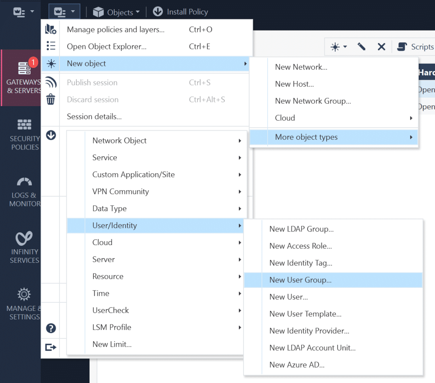Click the Manage policies and layers book icon
The image size is (435, 383).
51,29
